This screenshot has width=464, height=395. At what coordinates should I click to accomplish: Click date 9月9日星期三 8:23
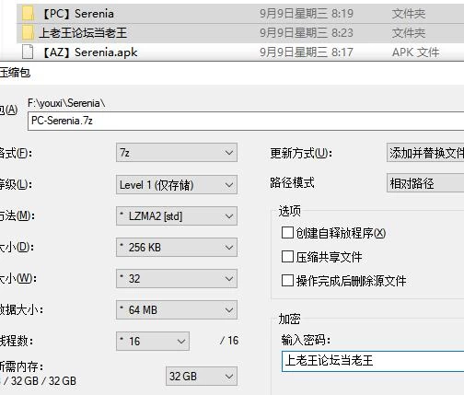307,32
